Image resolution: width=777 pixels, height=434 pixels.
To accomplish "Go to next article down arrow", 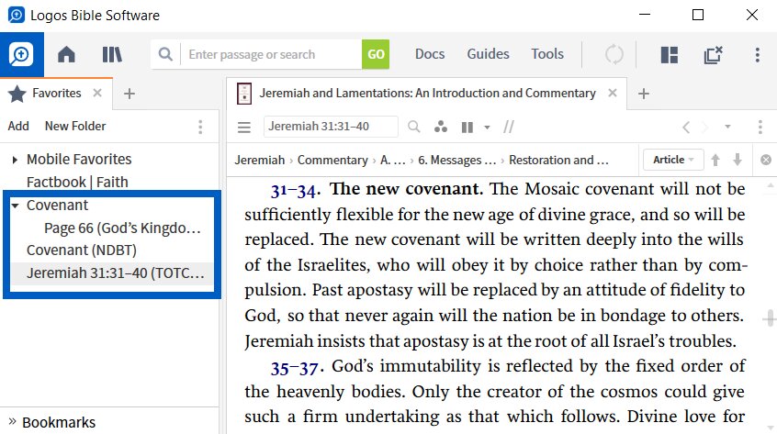I will (738, 160).
